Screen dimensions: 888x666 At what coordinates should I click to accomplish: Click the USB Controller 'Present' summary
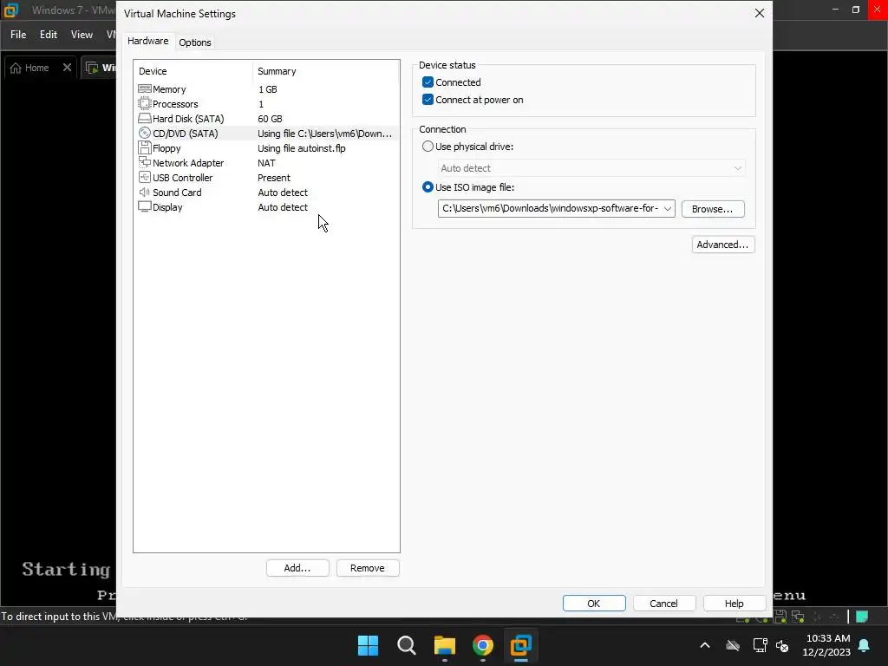point(274,177)
